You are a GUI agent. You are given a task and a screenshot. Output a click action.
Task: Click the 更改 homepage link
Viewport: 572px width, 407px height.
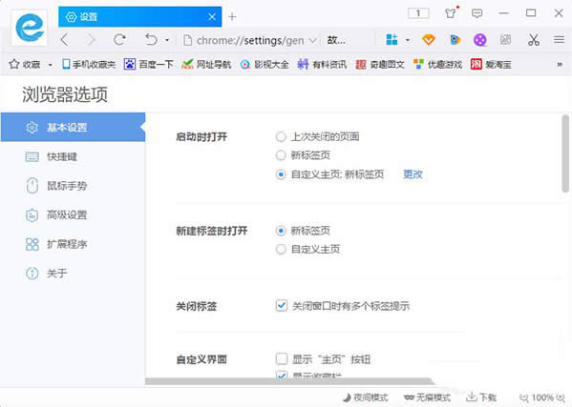413,174
